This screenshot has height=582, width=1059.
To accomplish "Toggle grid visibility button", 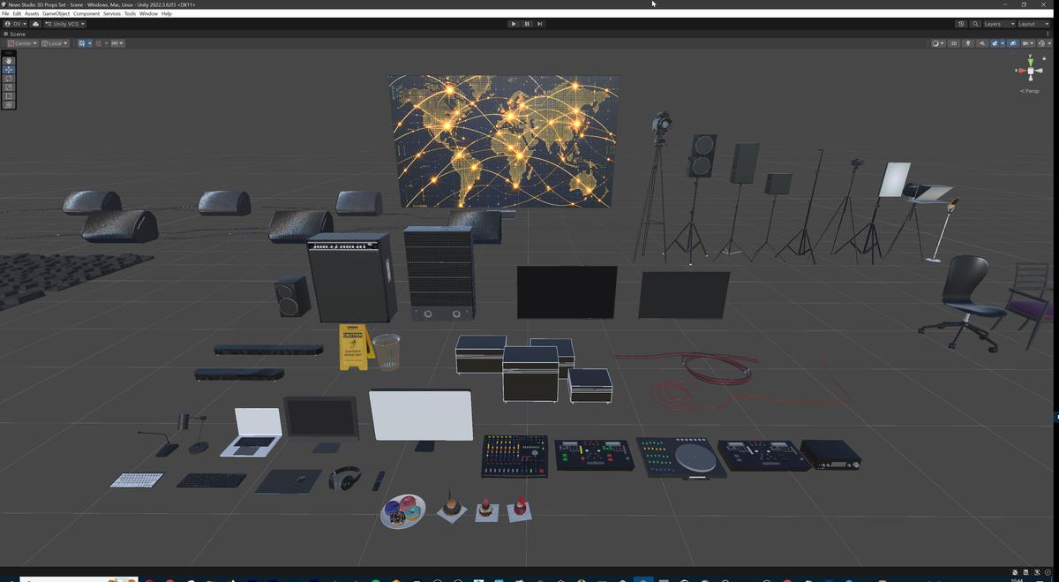I will 81,43.
